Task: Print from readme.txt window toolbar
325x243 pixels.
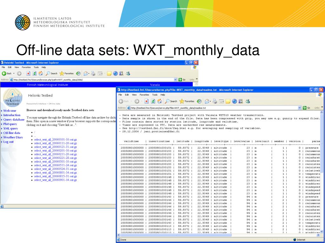Action: click(215, 101)
